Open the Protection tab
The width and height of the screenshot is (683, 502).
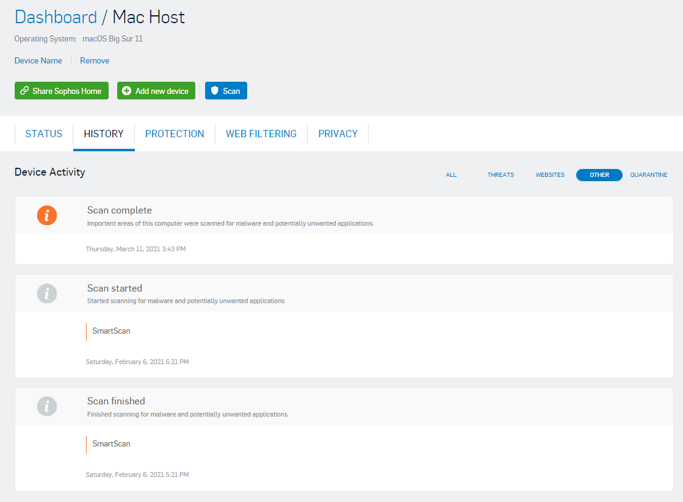175,134
